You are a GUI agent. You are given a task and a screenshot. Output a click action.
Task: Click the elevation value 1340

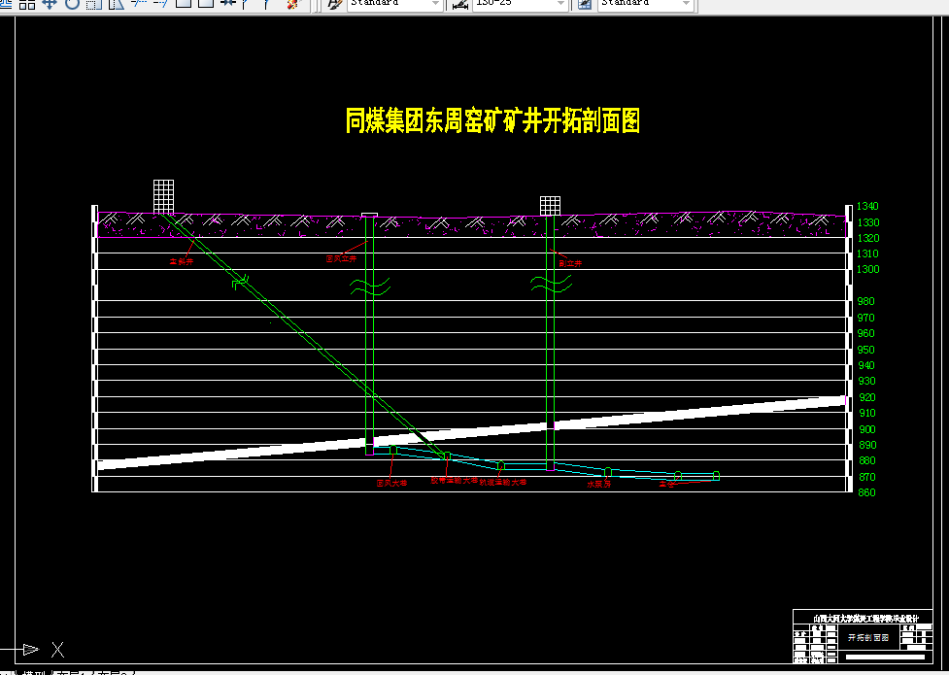tap(868, 207)
